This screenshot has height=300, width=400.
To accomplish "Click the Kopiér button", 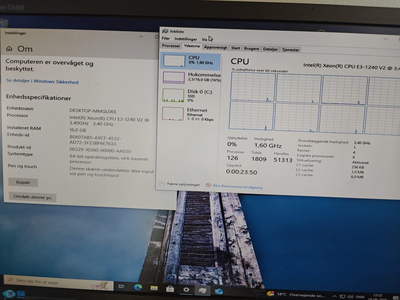I will point(23,182).
